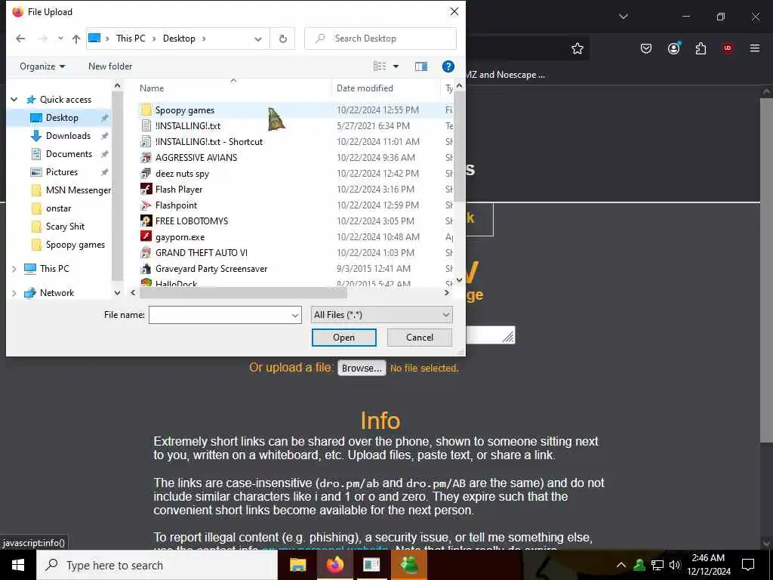
Task: Open notification center icon
Action: click(x=748, y=565)
